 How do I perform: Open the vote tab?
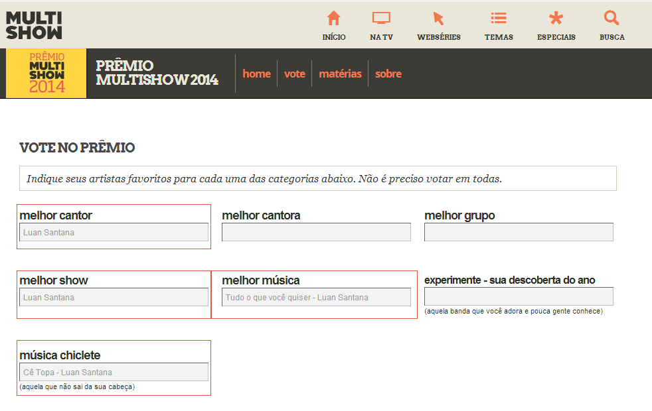pyautogui.click(x=295, y=74)
